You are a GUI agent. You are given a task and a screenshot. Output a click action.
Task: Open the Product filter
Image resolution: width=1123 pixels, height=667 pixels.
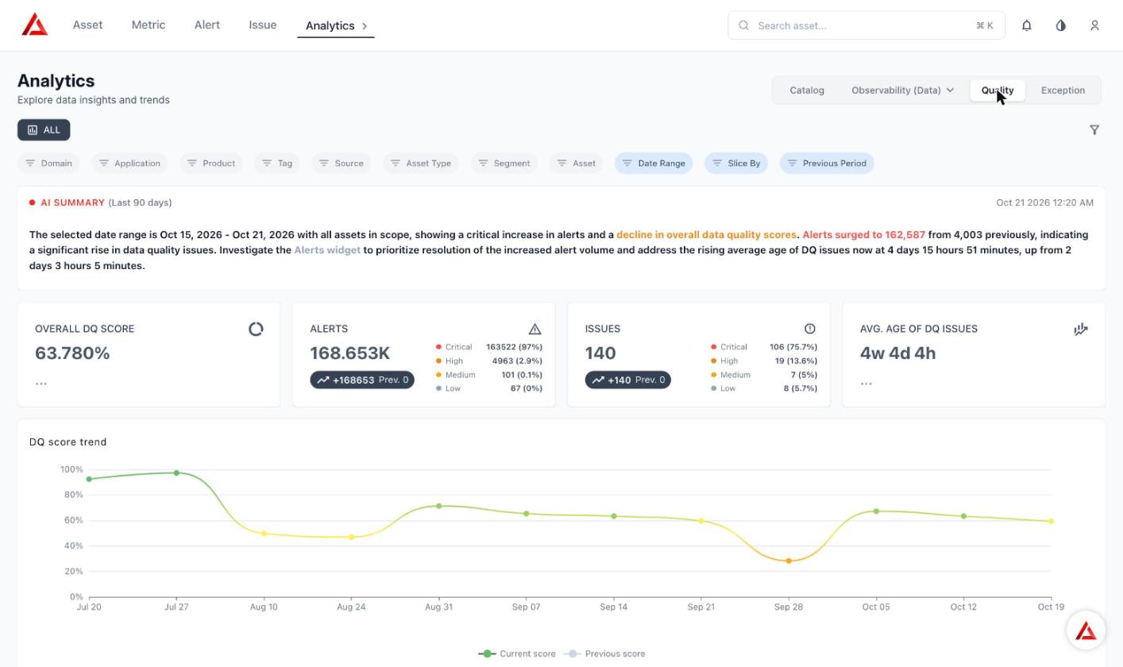tap(210, 163)
